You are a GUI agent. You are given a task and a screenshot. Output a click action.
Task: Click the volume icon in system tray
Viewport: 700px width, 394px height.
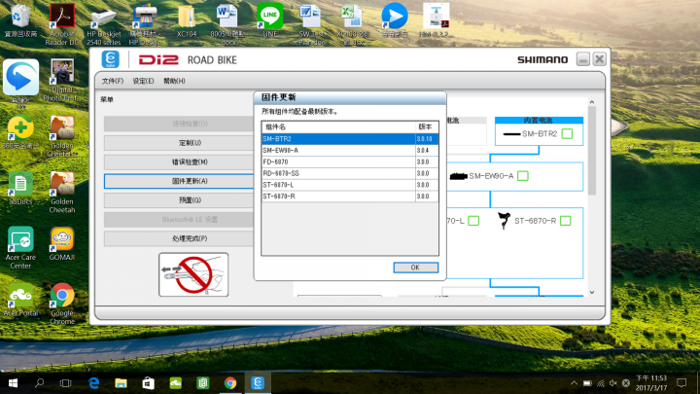tap(613, 383)
